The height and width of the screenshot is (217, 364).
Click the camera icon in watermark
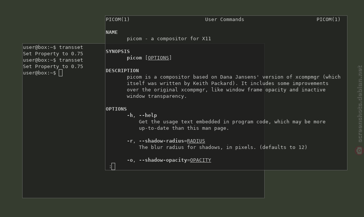tap(359, 151)
